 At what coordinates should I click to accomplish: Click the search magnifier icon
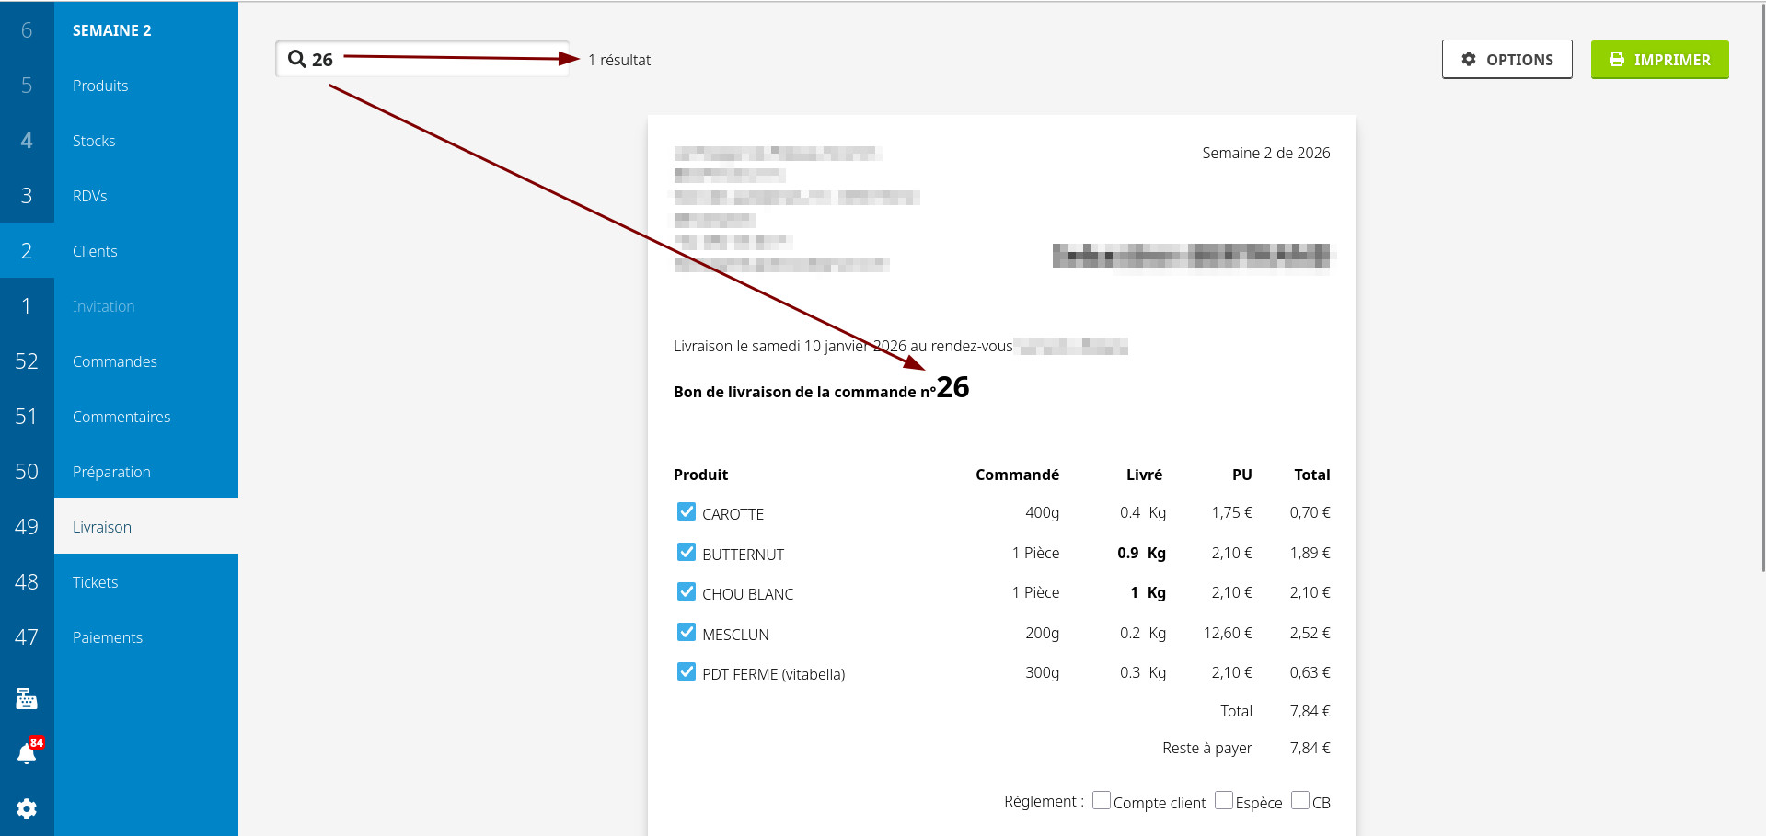point(296,60)
